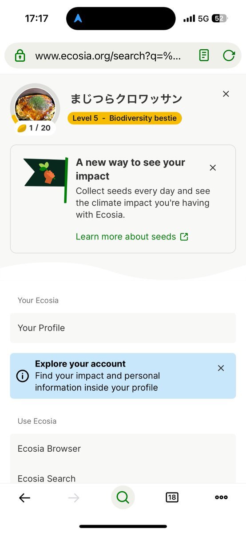
Task: Tap the URL address field
Action: pyautogui.click(x=108, y=56)
